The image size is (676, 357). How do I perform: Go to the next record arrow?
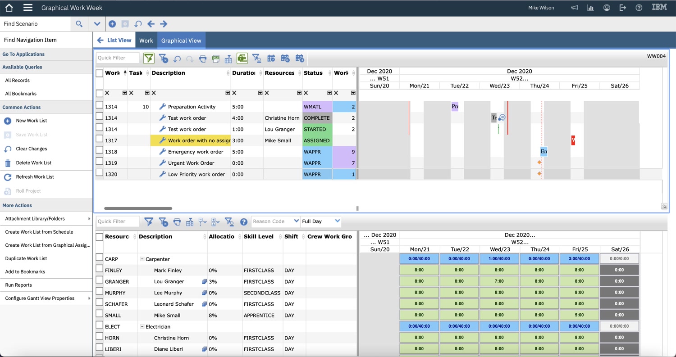(x=164, y=24)
